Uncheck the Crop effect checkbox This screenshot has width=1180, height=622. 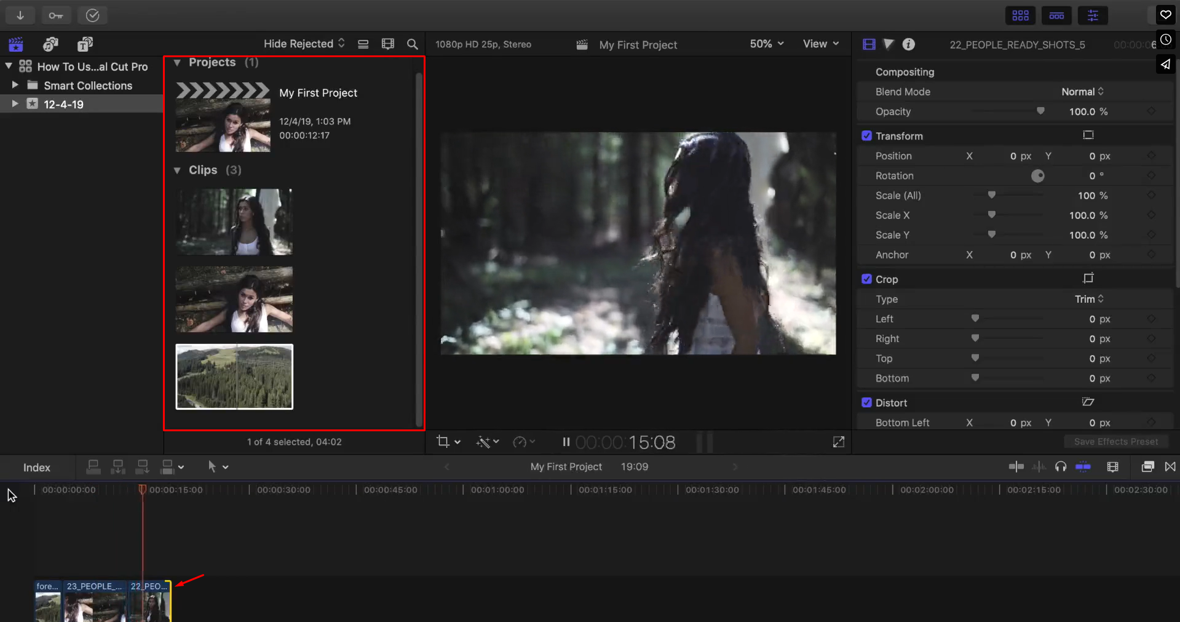pyautogui.click(x=866, y=279)
